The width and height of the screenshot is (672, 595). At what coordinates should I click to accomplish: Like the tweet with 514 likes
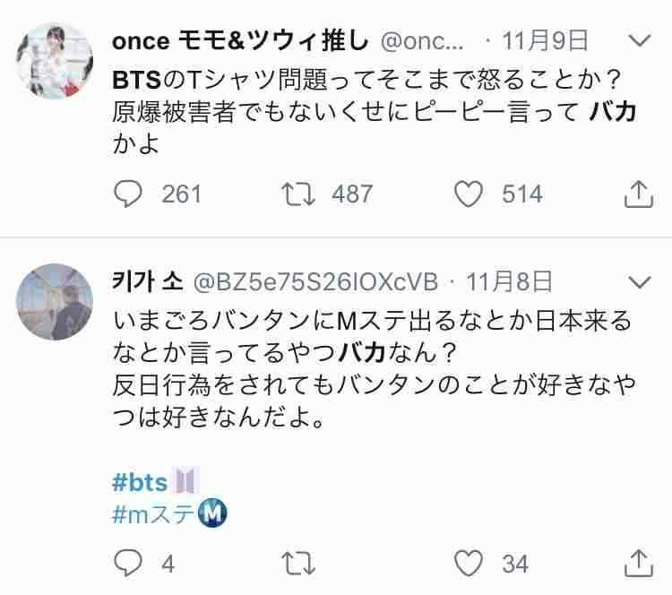pos(469,194)
